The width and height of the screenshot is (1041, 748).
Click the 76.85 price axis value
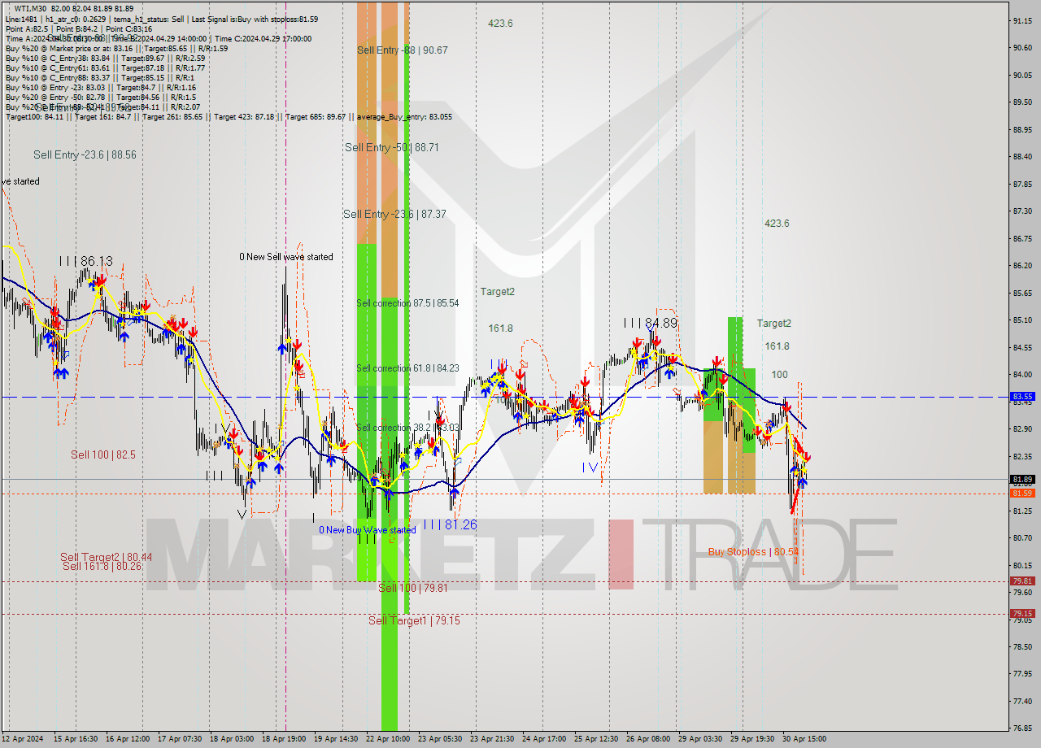click(x=1022, y=728)
